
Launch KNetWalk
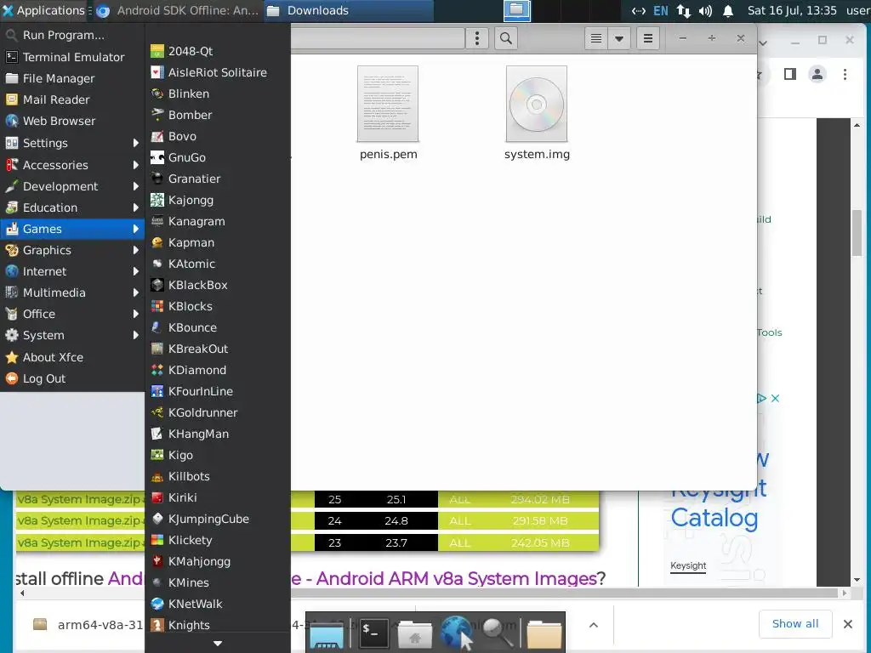coord(217,605)
